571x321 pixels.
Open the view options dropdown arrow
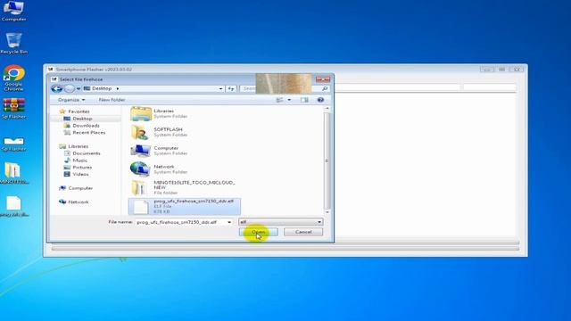[x=289, y=100]
